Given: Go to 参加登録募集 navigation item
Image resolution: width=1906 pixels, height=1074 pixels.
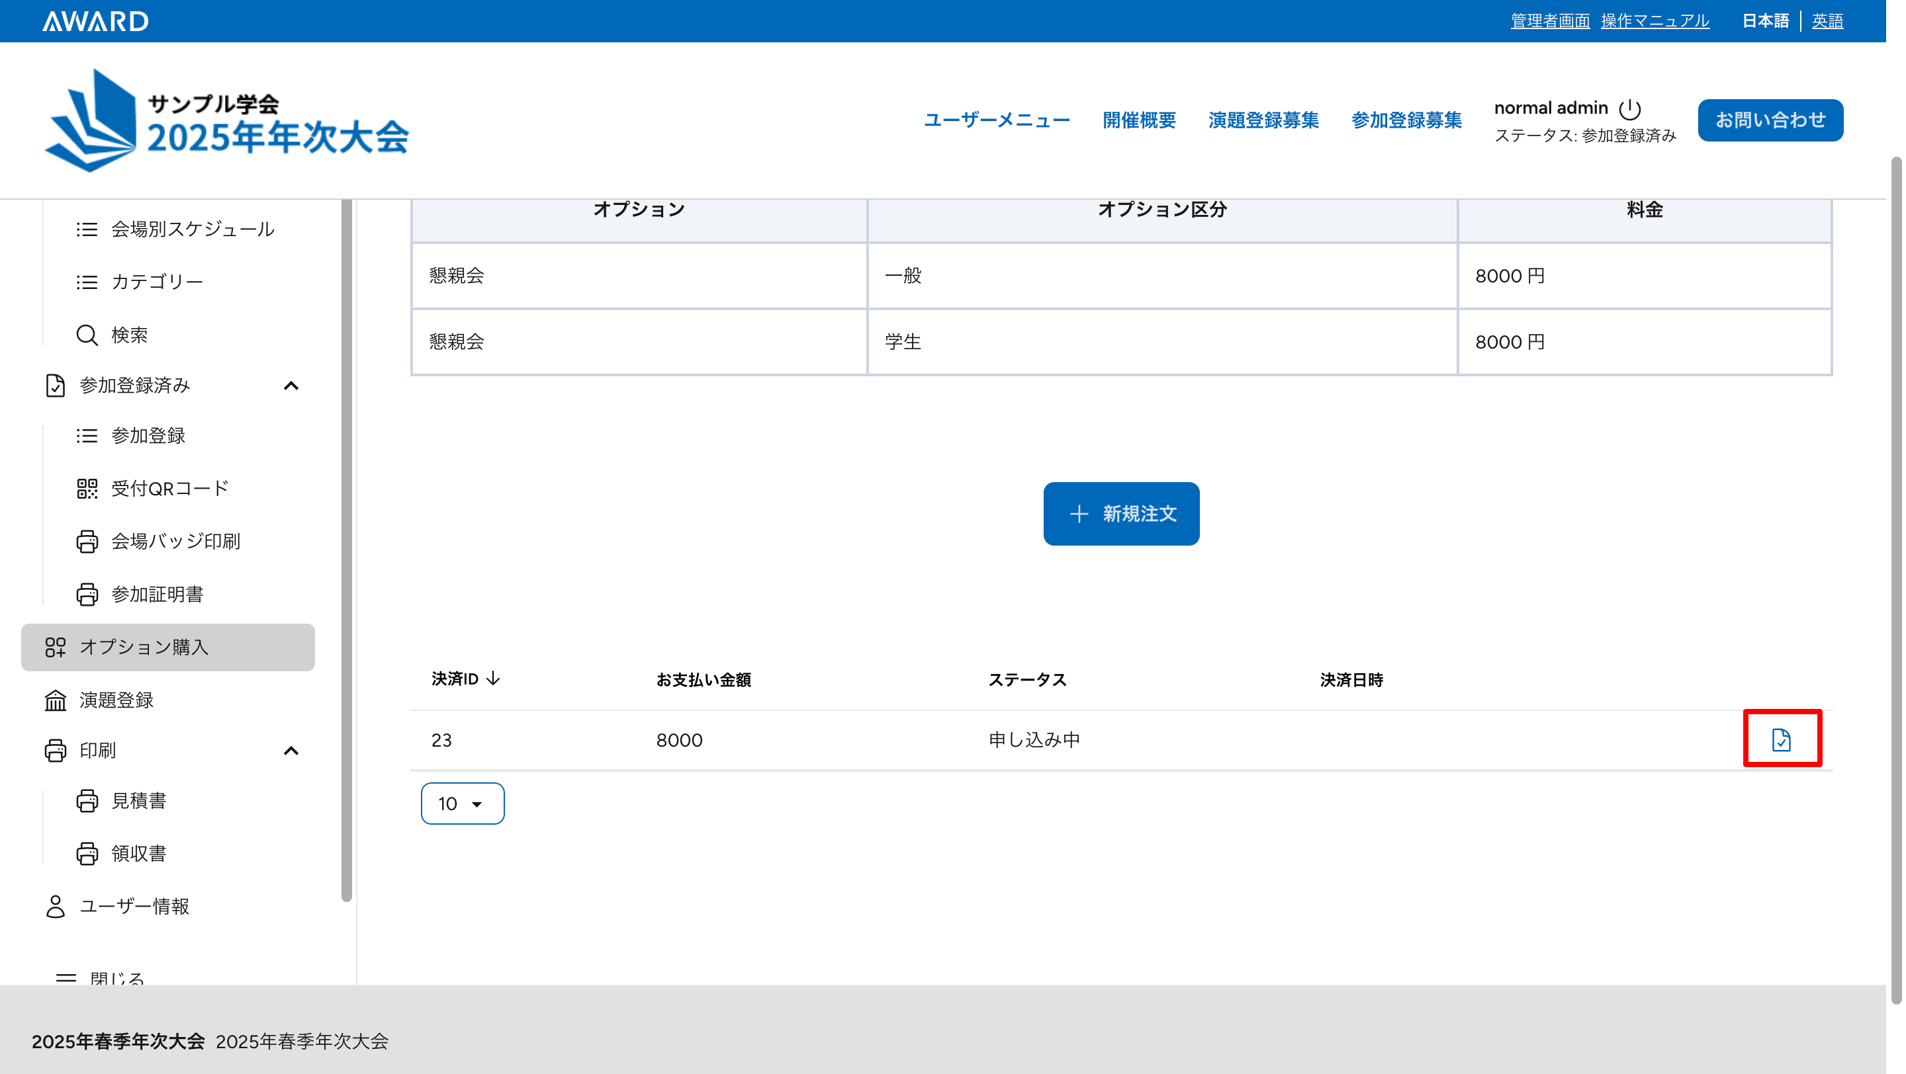Looking at the screenshot, I should tap(1406, 120).
